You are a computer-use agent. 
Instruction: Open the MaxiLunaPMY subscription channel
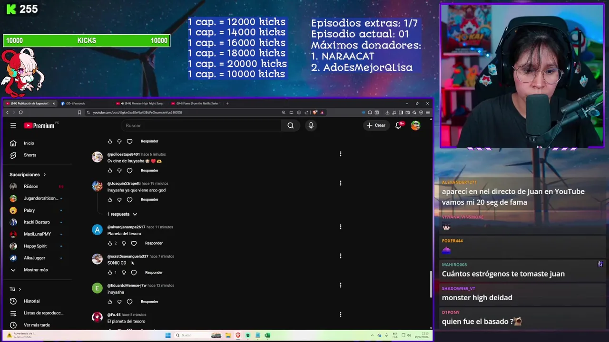(x=37, y=234)
